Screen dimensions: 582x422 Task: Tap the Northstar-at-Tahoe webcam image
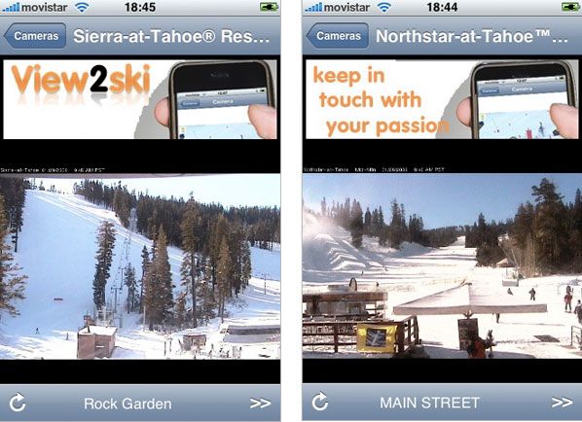442,266
